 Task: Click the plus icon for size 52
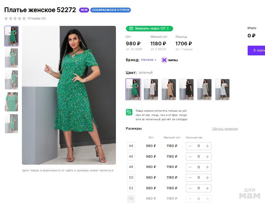coord(207,188)
